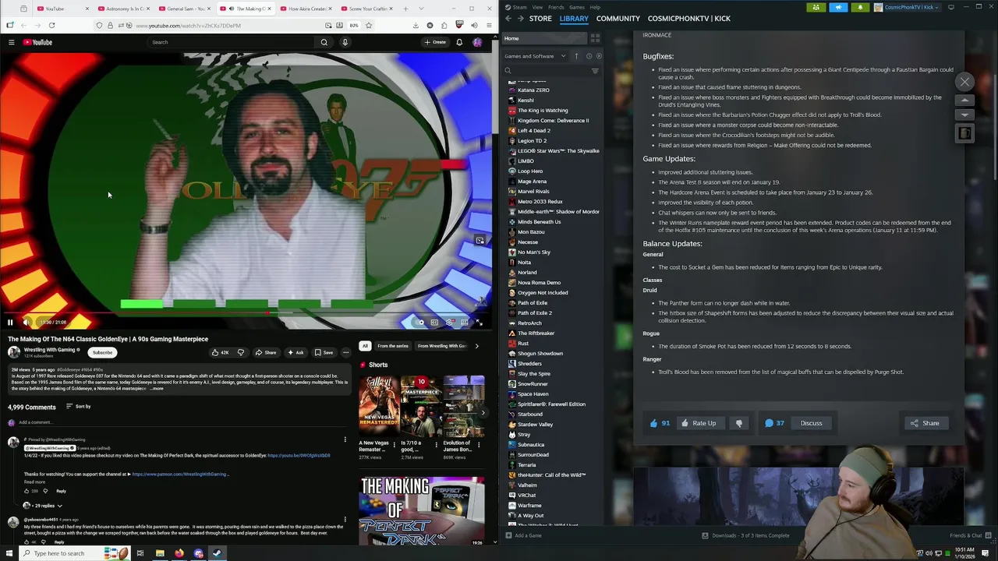Rate down the patch notes thumbs-down
This screenshot has height=561, width=998.
(738, 423)
